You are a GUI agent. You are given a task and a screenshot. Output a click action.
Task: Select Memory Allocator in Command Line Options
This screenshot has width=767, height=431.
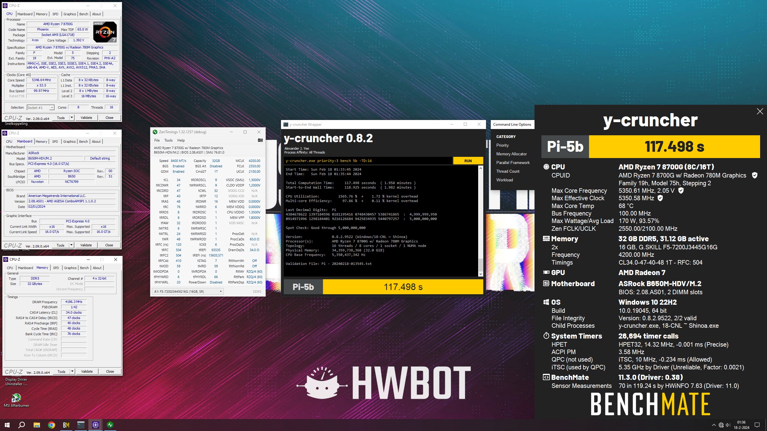click(x=511, y=154)
